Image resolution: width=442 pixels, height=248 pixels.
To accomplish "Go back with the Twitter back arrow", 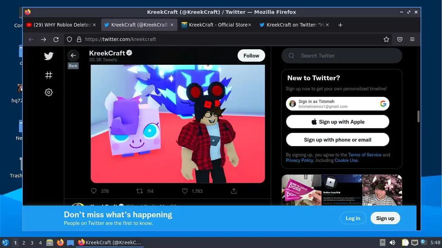I will click(73, 55).
